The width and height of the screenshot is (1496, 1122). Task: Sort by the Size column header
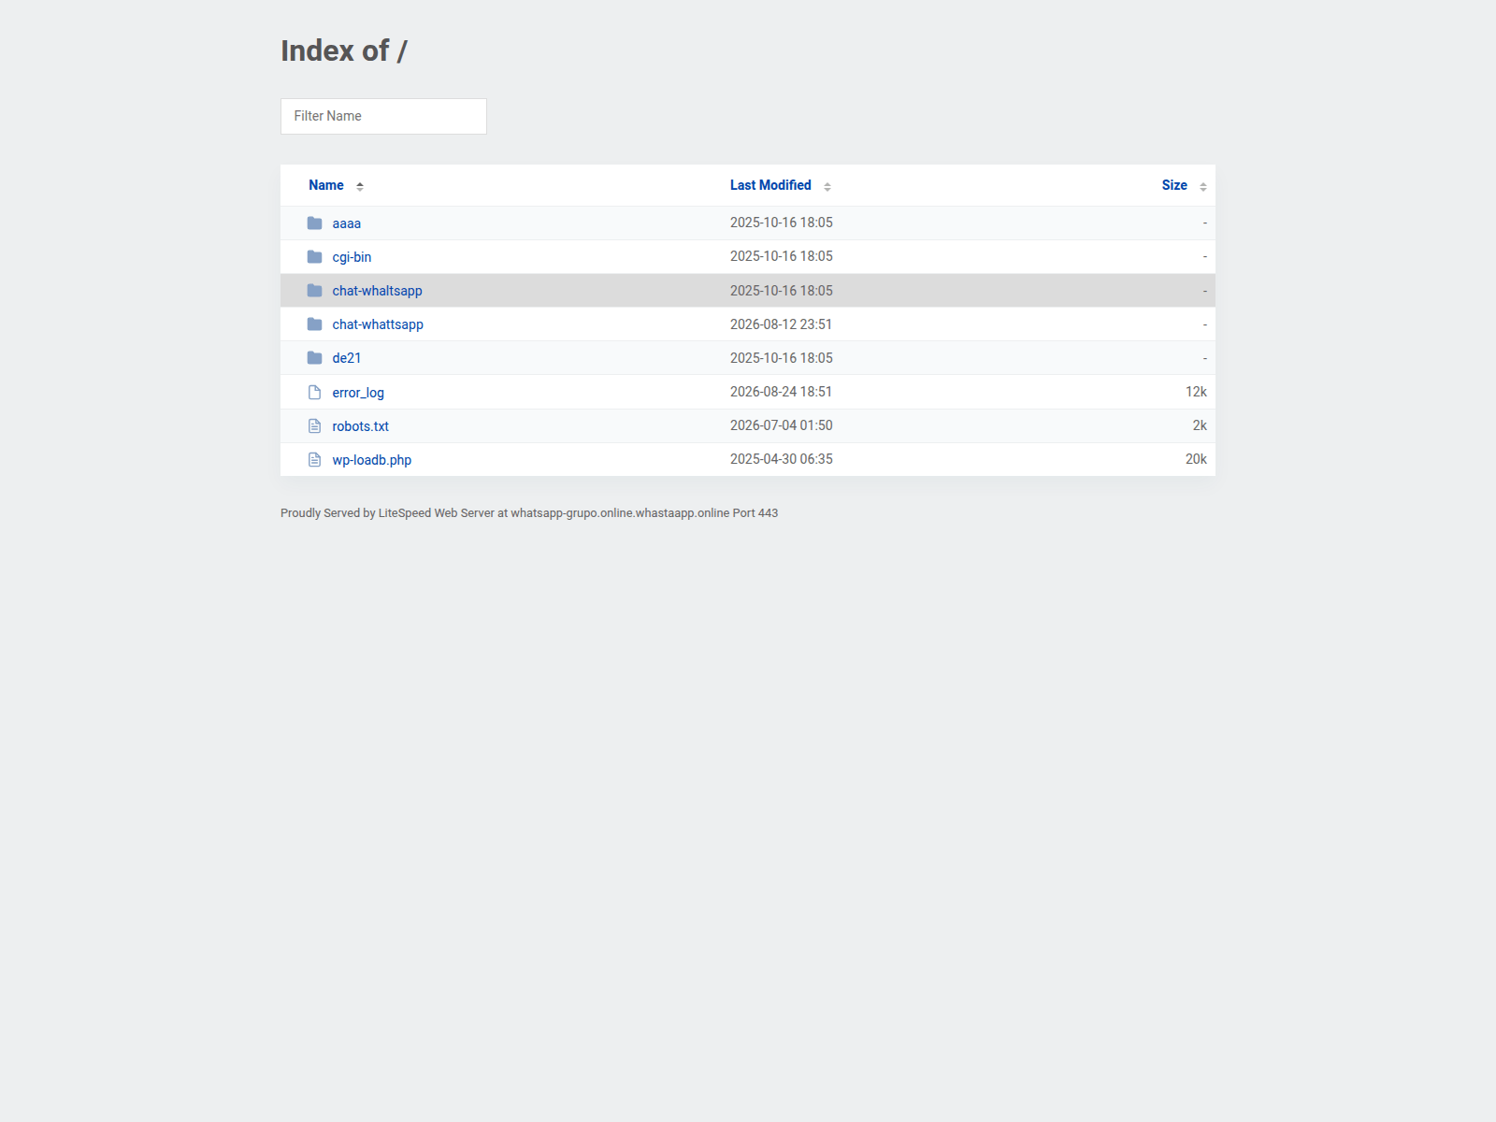(x=1174, y=185)
